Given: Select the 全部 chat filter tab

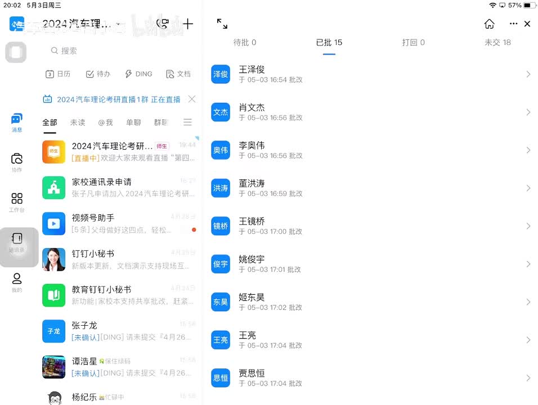Looking at the screenshot, I should 50,123.
